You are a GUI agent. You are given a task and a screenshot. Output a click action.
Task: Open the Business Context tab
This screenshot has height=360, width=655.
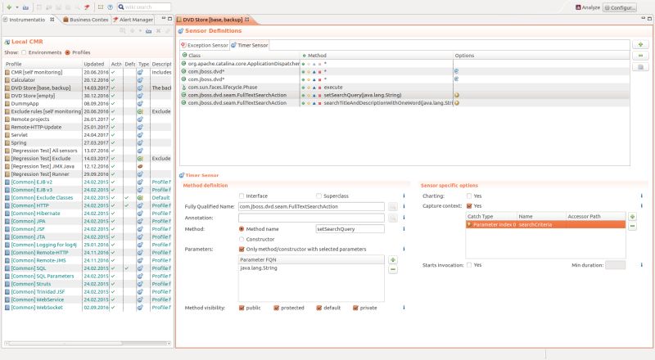tap(86, 20)
